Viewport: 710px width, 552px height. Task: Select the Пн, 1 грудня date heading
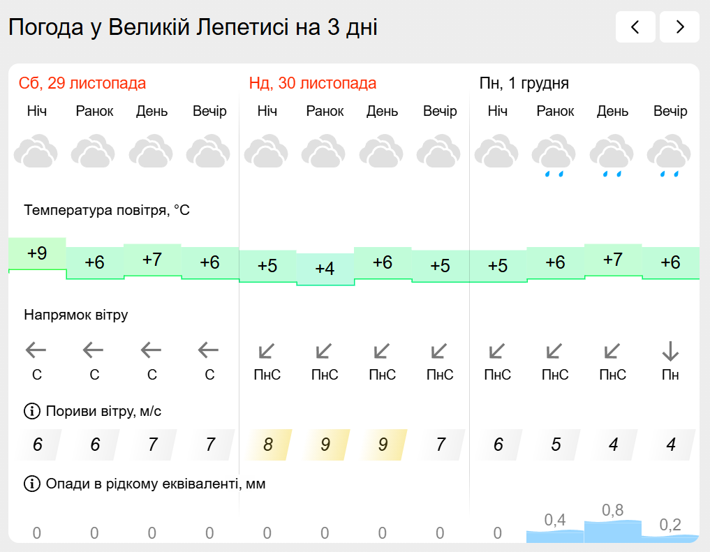coord(524,84)
